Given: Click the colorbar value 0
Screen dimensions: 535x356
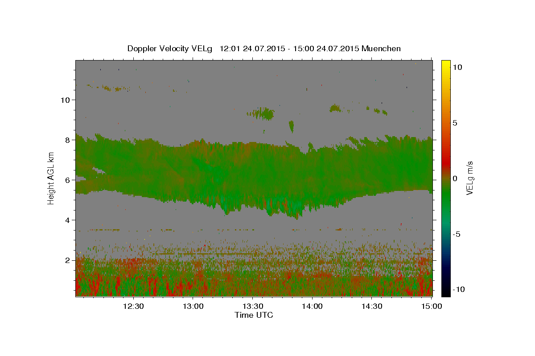Looking at the screenshot, I should (455, 178).
